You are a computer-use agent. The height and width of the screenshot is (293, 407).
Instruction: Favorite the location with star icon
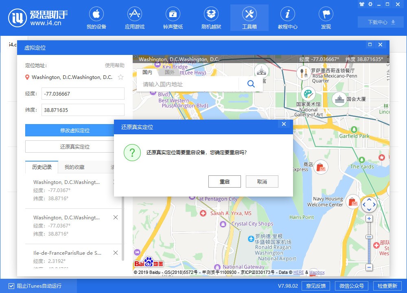pos(120,77)
